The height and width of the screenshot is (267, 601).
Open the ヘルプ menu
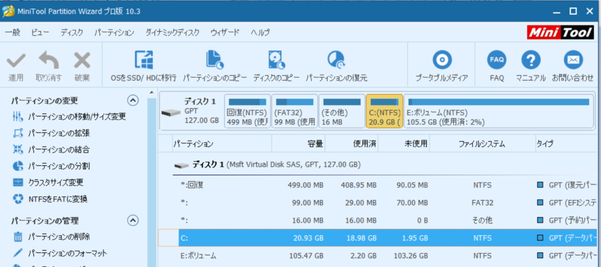pos(260,33)
